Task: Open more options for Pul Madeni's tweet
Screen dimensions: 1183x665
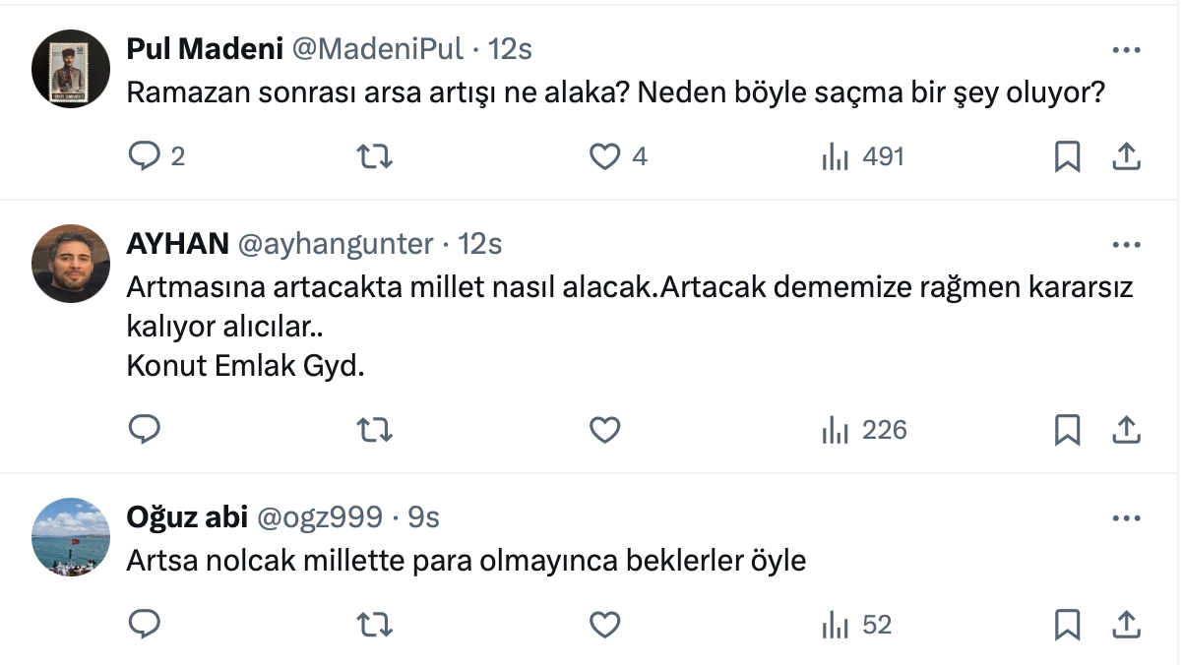Action: 1126,49
